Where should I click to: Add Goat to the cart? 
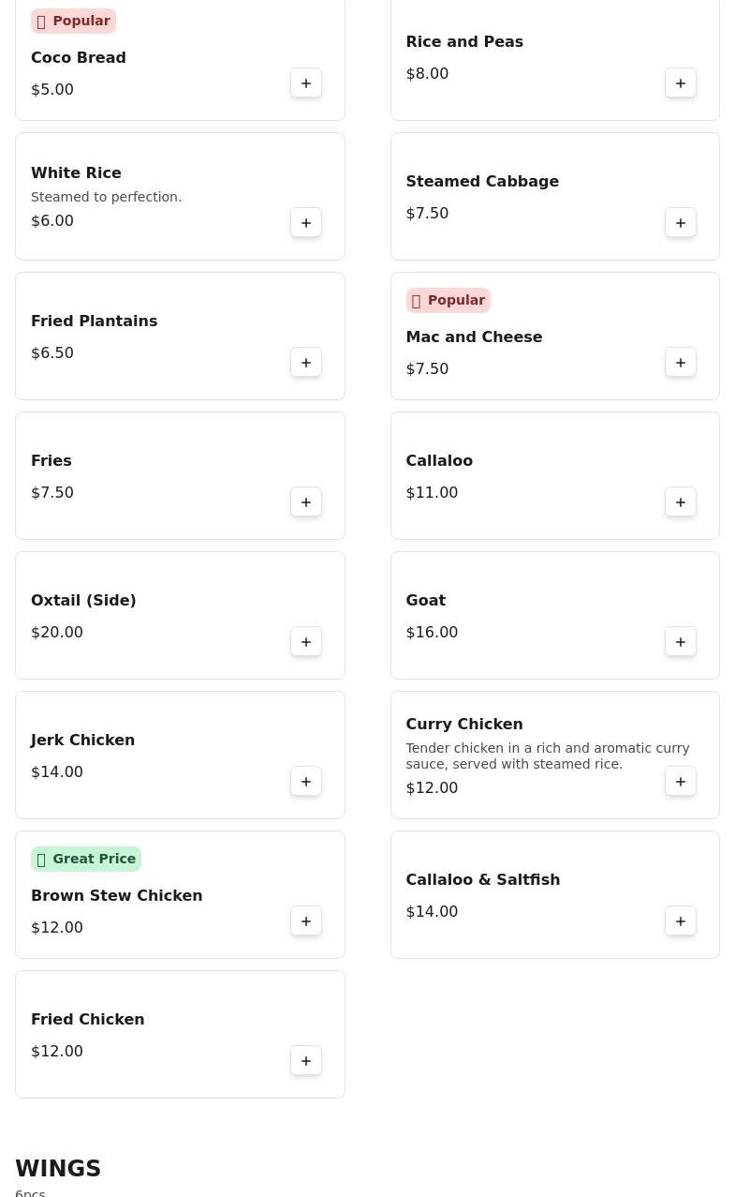tap(681, 642)
